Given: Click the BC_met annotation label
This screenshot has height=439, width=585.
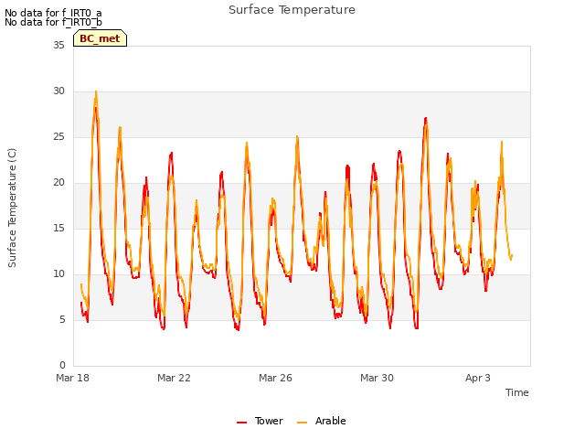Looking at the screenshot, I should point(100,38).
